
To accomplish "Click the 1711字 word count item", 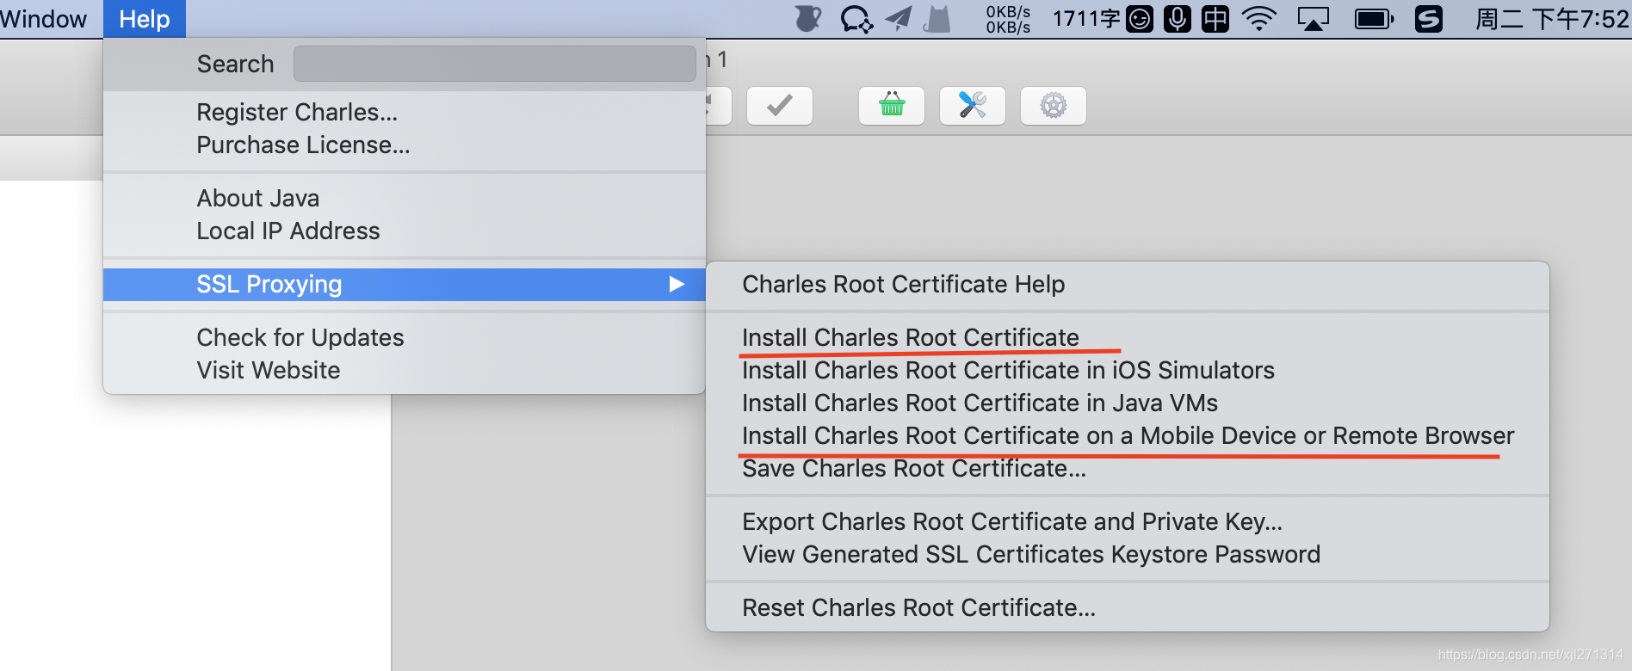I will 1086,19.
